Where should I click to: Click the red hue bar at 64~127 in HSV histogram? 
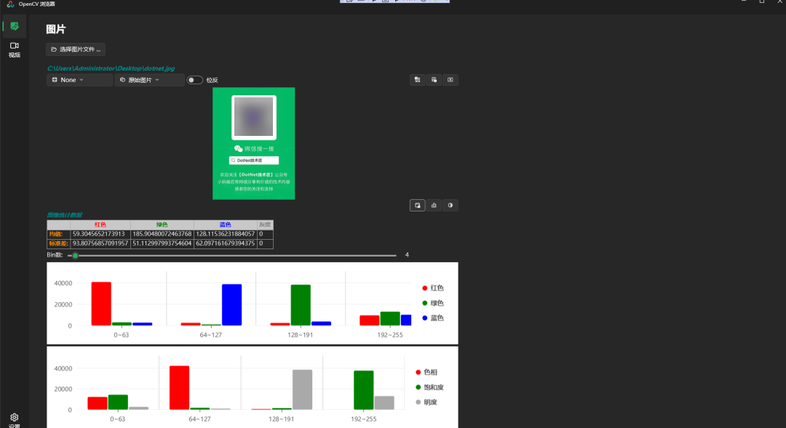pos(180,388)
